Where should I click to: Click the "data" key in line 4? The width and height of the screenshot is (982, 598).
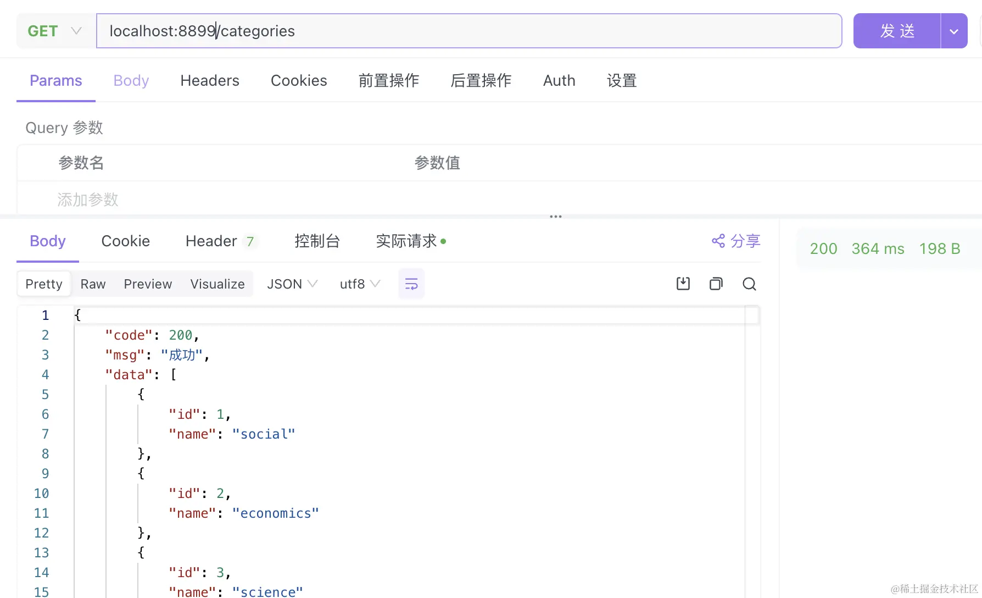[x=129, y=374]
